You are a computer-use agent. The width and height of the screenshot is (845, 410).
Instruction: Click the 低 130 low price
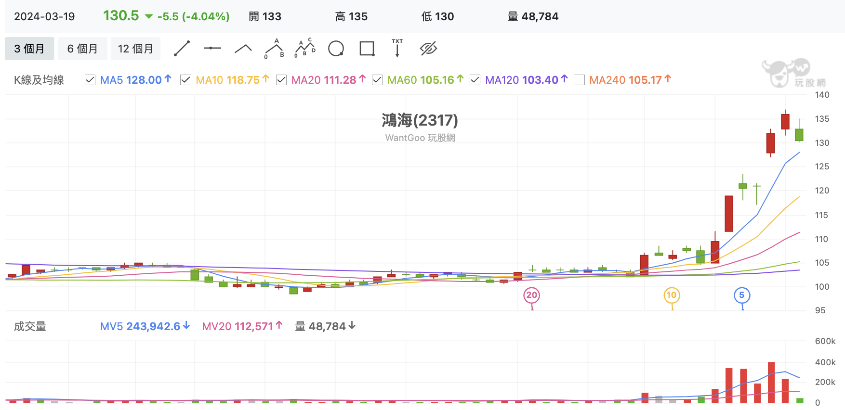437,17
